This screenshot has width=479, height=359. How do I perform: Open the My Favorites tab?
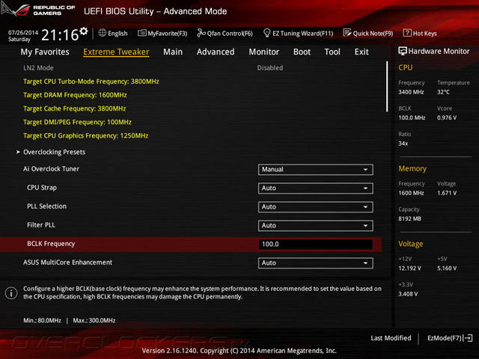pos(45,52)
